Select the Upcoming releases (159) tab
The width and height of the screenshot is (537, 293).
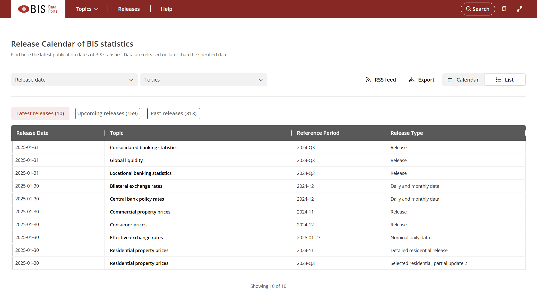[108, 113]
